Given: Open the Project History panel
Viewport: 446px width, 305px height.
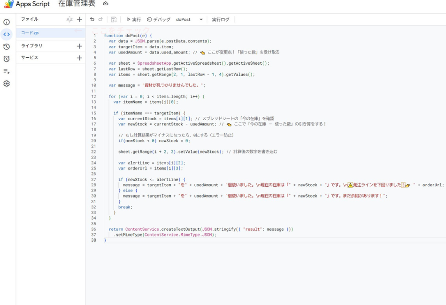Looking at the screenshot, I should (7, 46).
